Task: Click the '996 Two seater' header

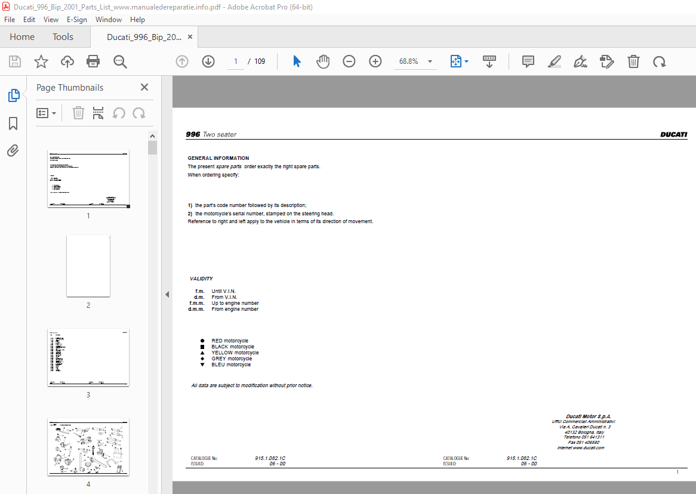Action: 211,134
